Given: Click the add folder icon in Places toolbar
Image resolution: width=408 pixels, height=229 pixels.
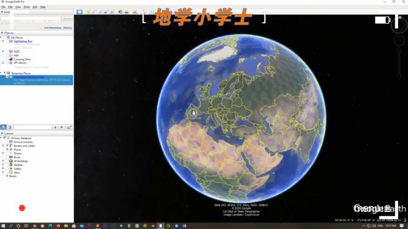Looking at the screenshot, I should click(69, 127).
